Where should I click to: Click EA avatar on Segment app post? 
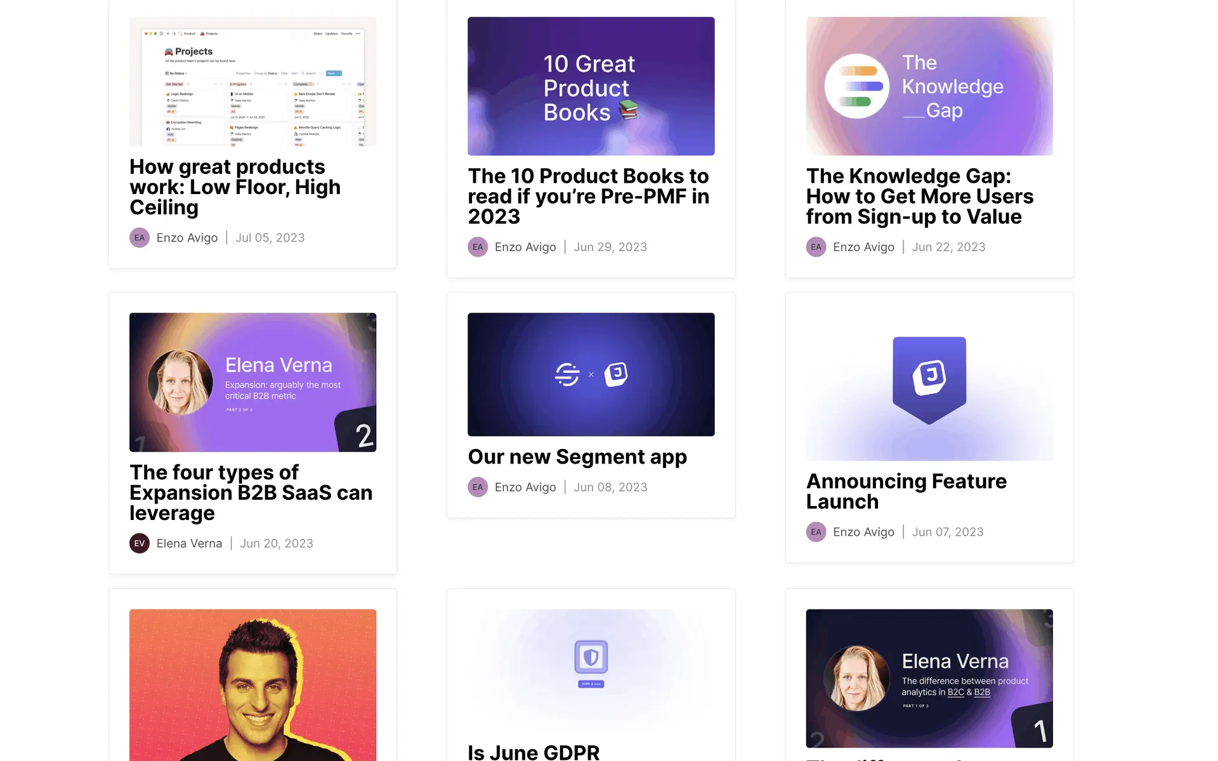pos(478,487)
